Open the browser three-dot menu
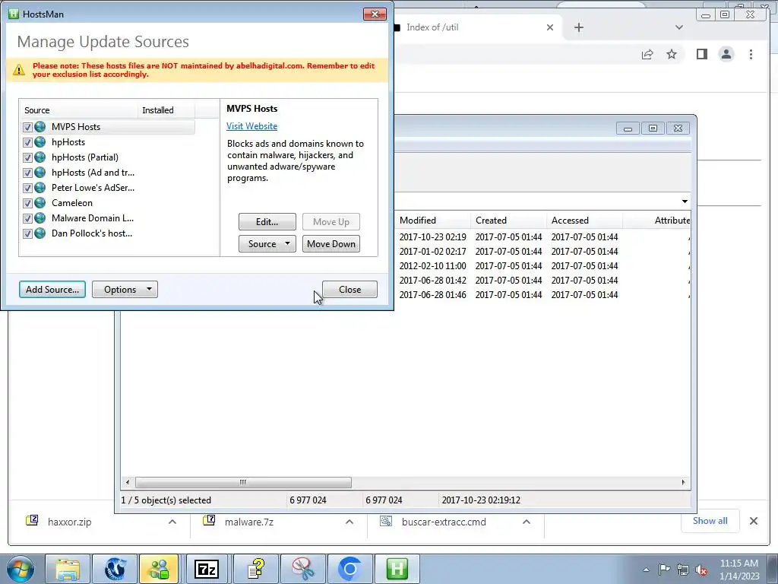 point(751,54)
